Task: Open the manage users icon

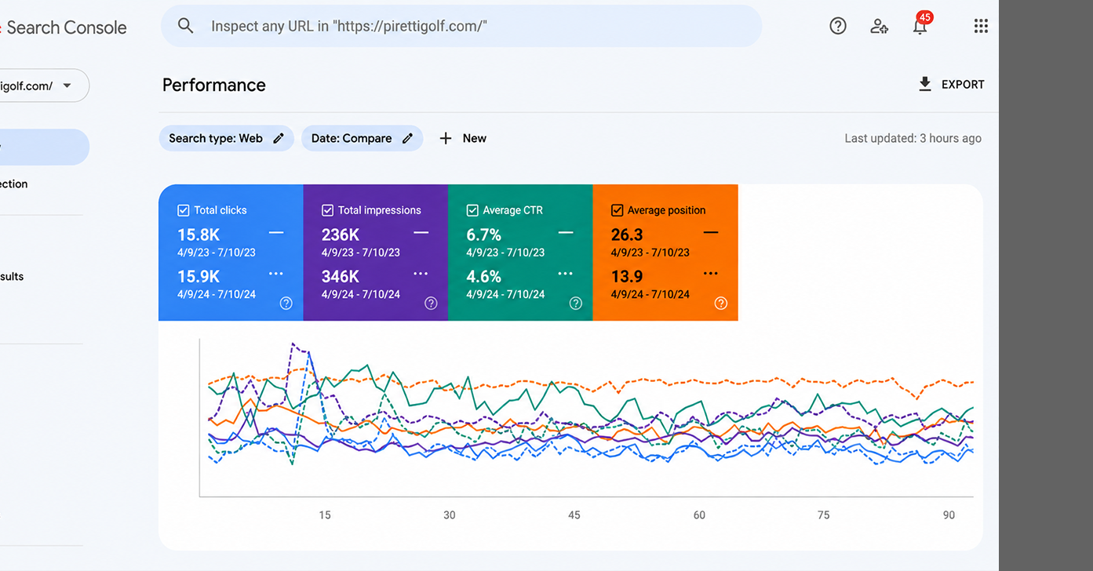Action: click(x=880, y=26)
